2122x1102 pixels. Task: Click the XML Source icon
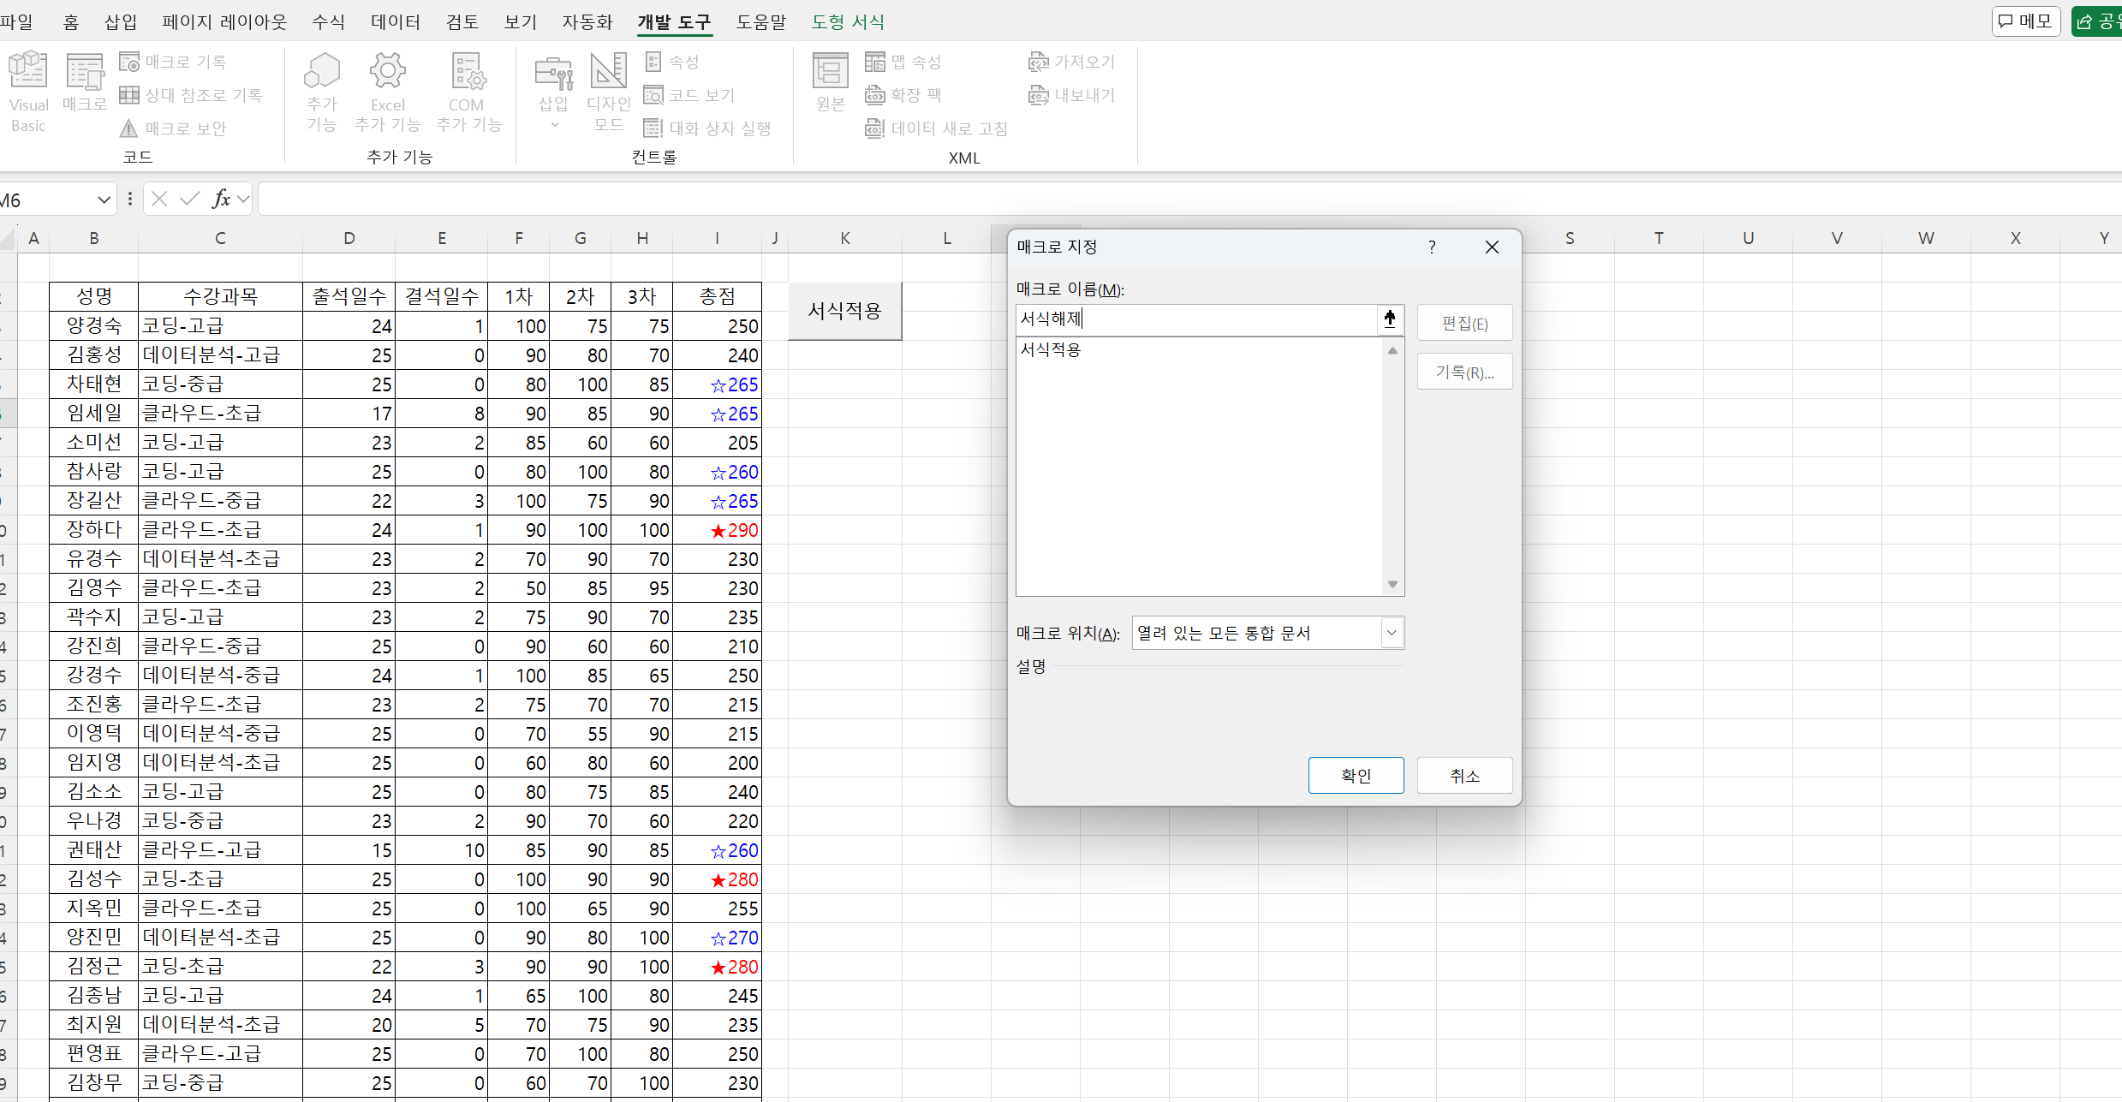point(830,72)
